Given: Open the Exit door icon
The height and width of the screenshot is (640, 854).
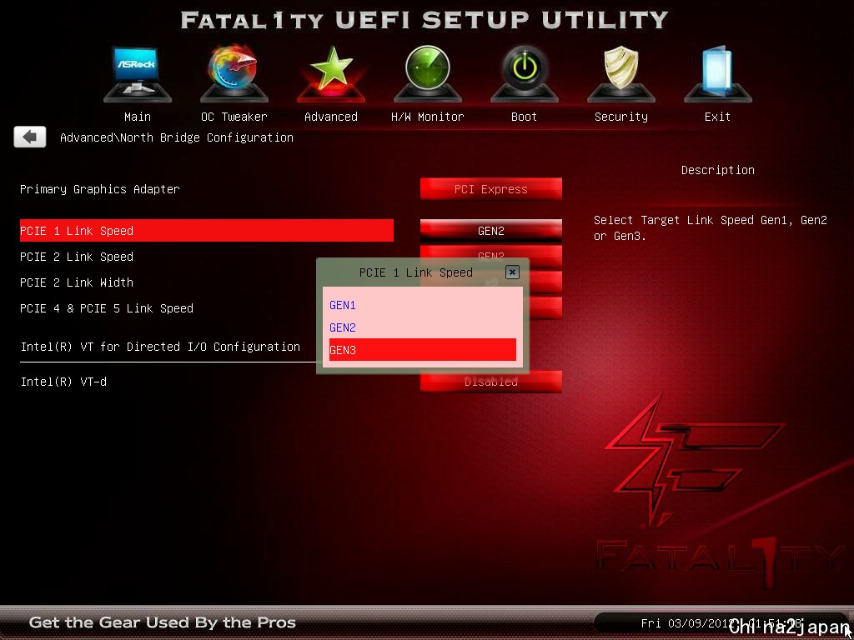Looking at the screenshot, I should click(718, 74).
